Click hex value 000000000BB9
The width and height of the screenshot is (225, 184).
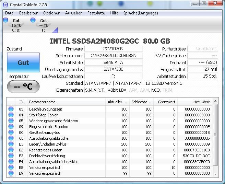[x=197, y=144]
